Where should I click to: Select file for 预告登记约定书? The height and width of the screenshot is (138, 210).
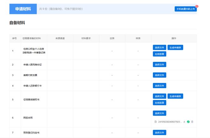[x=159, y=133]
